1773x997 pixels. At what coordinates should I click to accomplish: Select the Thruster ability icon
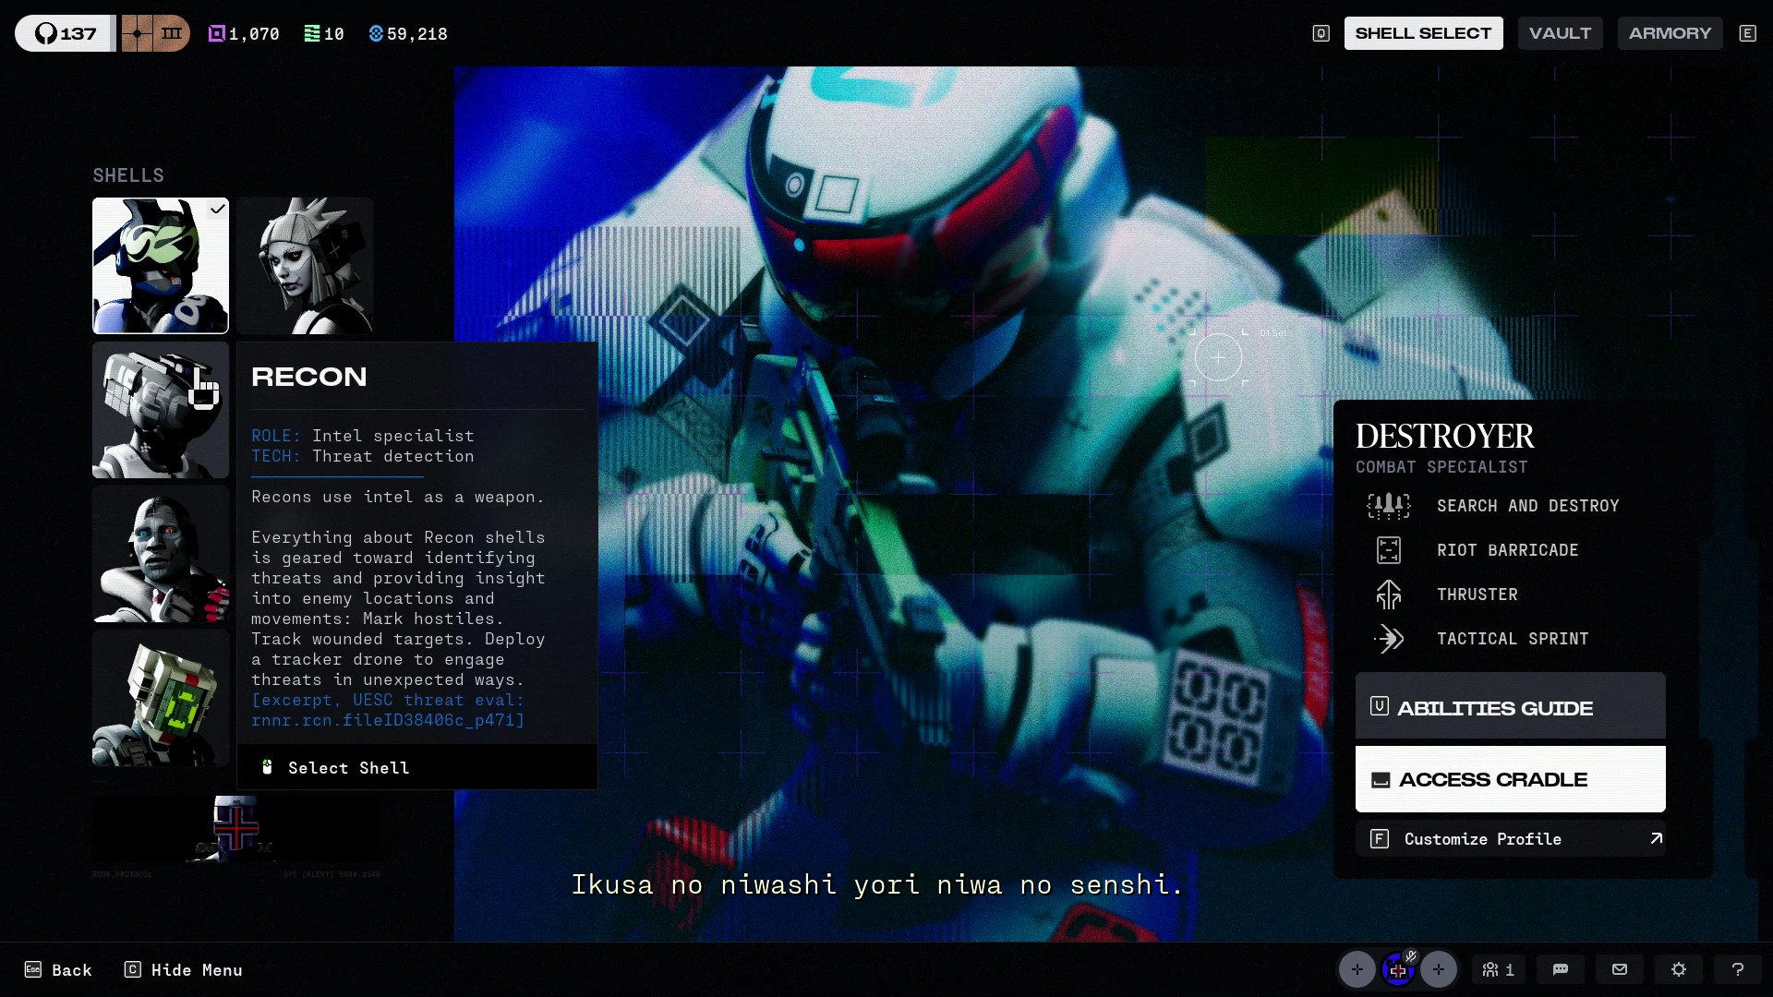(x=1389, y=595)
